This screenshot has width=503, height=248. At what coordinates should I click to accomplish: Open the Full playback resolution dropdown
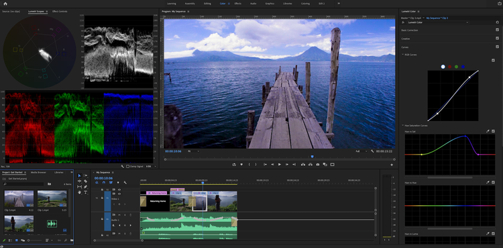click(361, 151)
